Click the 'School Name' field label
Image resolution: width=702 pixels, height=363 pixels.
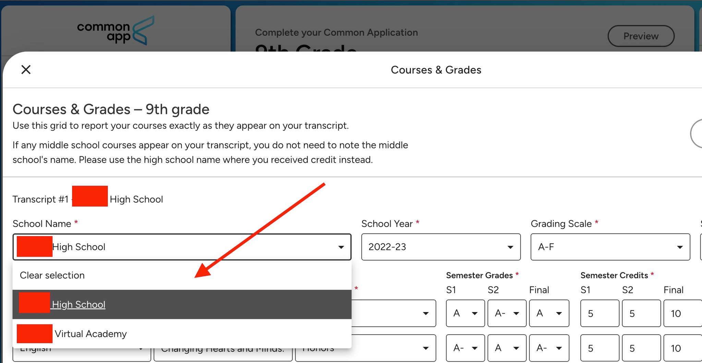pos(42,224)
